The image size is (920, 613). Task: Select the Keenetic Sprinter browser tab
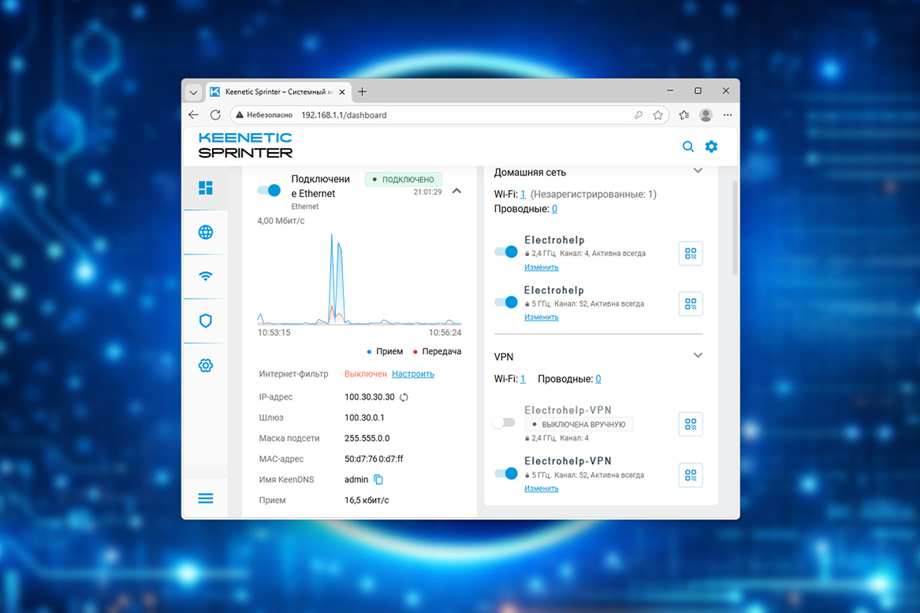[276, 91]
